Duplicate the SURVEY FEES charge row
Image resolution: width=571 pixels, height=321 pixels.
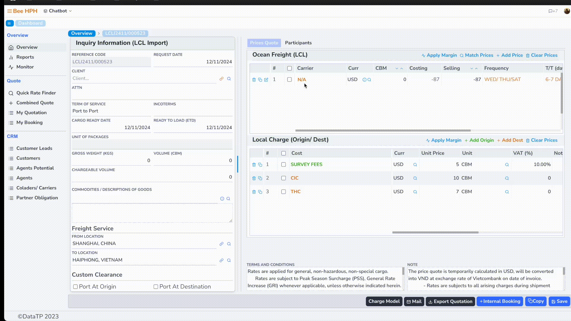(x=260, y=165)
